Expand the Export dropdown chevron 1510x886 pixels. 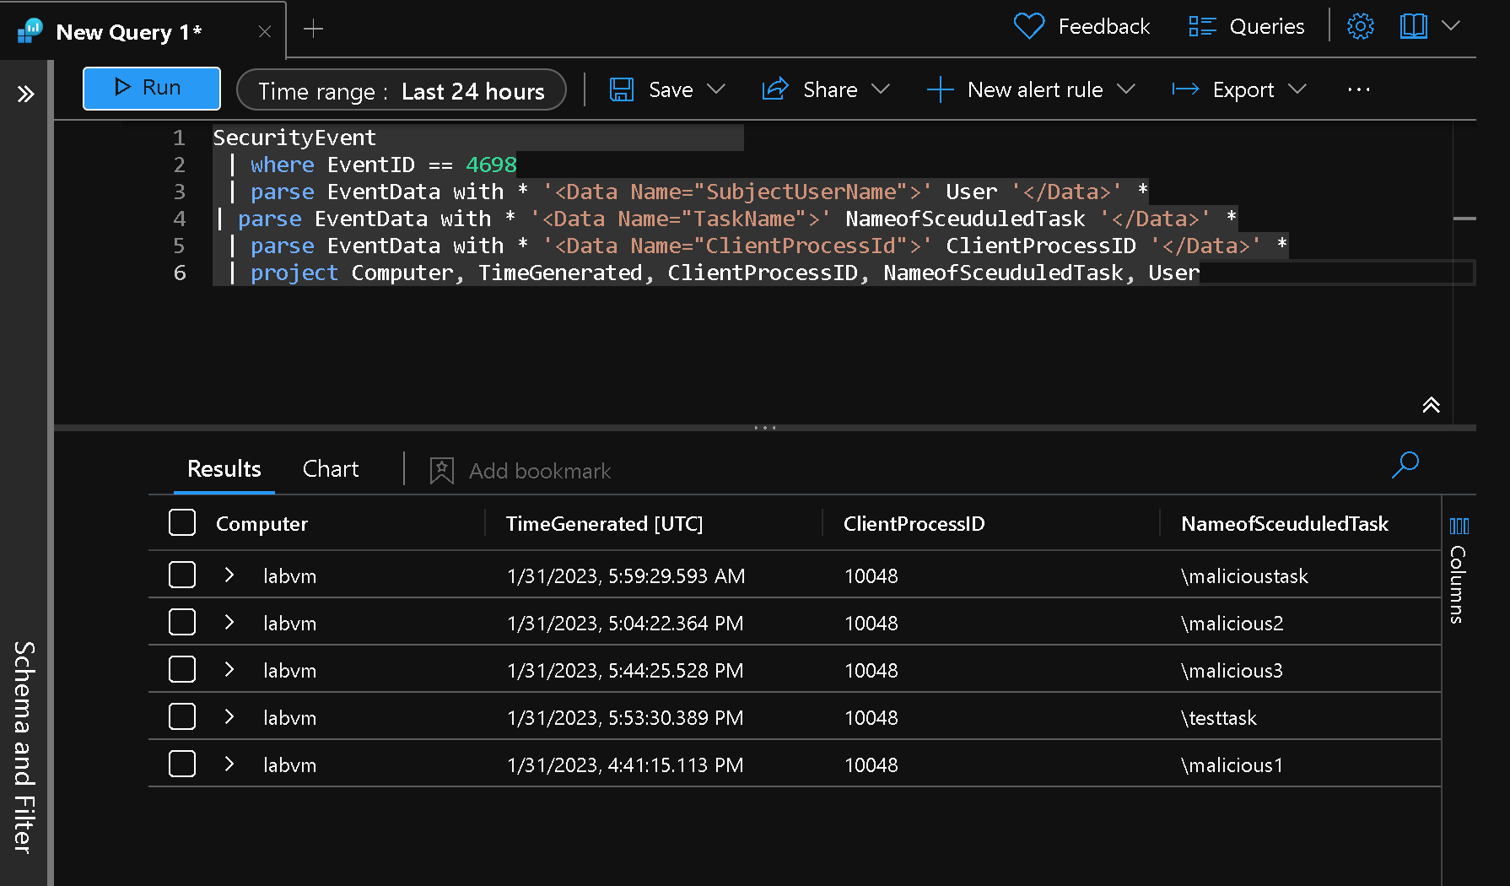coord(1297,89)
